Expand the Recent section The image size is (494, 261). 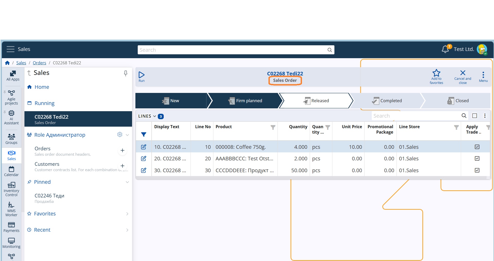(127, 230)
